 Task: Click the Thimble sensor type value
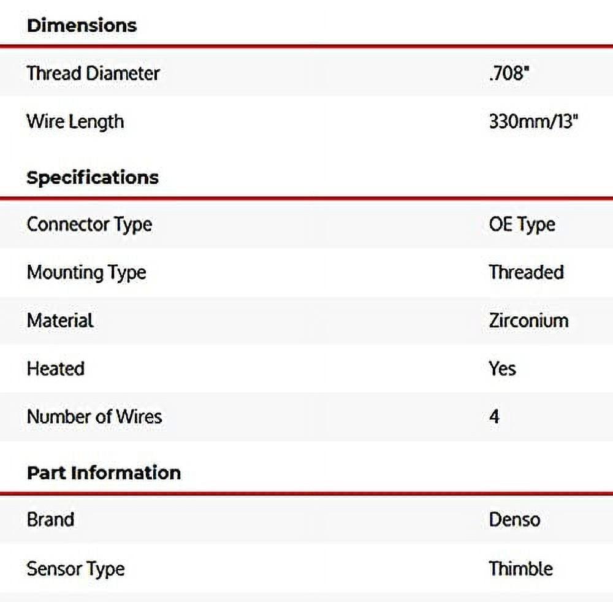tap(520, 569)
